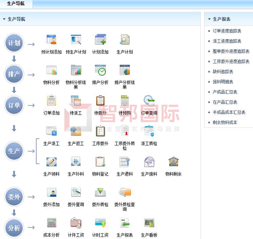Open the 订单添加 clipboard icon

tap(51, 100)
